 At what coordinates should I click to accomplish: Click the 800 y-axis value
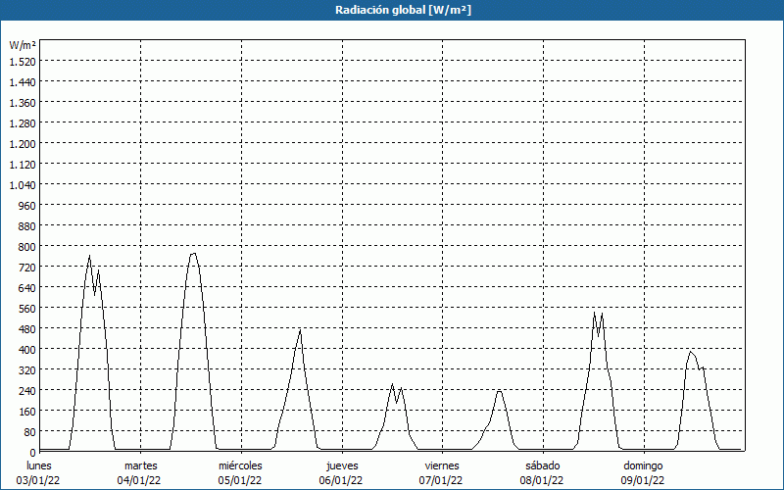click(x=27, y=247)
